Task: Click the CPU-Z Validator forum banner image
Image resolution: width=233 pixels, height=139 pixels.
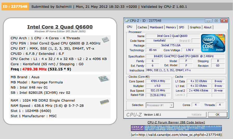Action: pos(176,128)
